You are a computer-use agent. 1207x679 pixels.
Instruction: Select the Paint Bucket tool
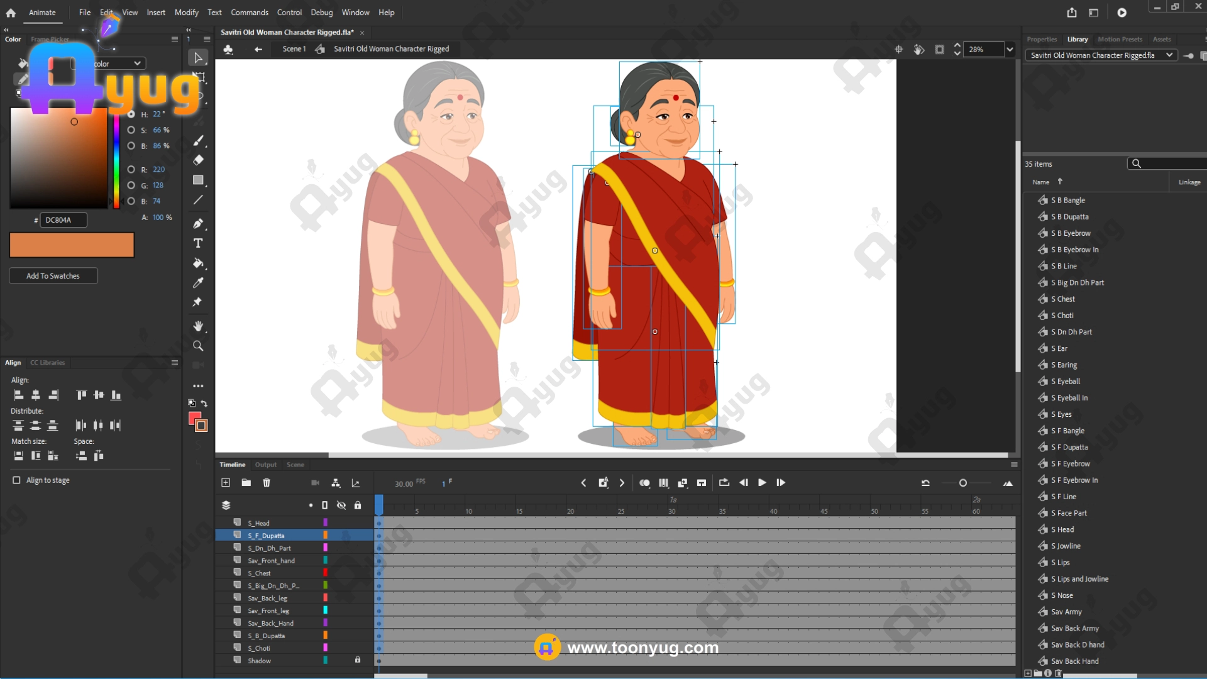click(198, 263)
